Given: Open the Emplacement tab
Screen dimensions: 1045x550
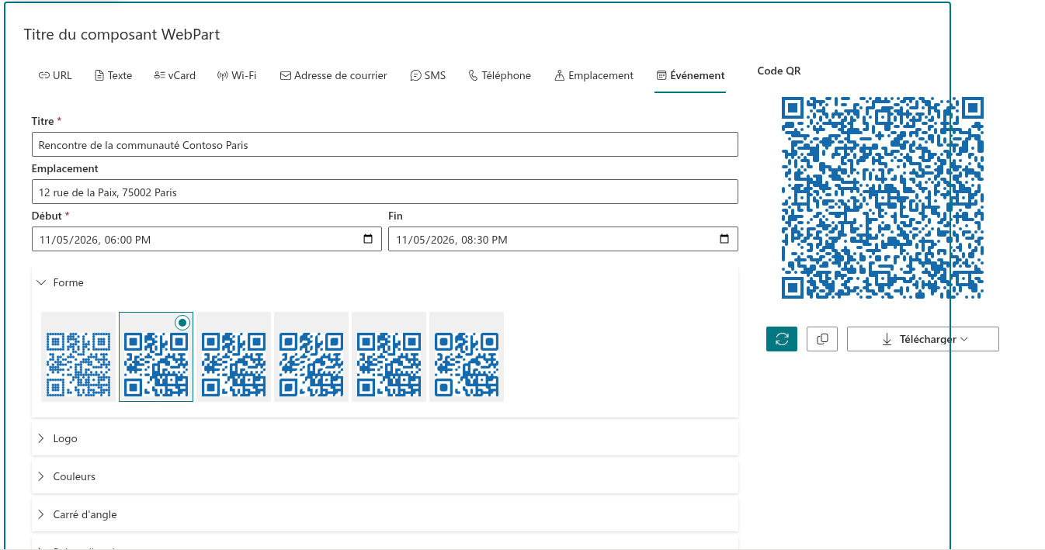Looking at the screenshot, I should 594,75.
